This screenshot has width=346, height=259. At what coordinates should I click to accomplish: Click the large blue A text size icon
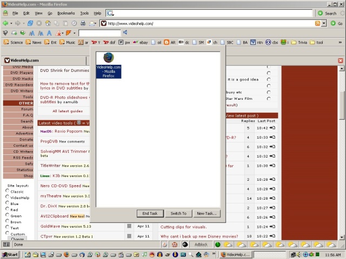(x=49, y=33)
